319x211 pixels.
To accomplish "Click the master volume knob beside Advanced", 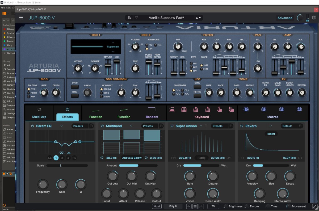I will click(x=300, y=18).
